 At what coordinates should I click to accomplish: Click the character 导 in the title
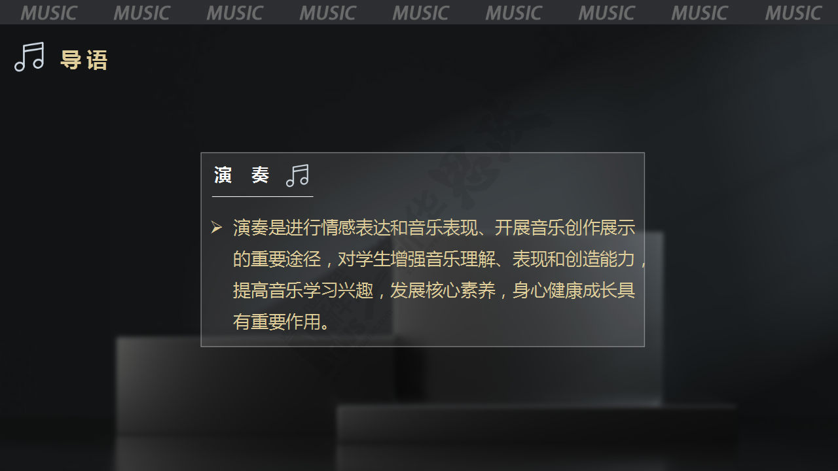[x=71, y=60]
